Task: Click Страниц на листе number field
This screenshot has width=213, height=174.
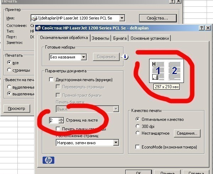Action: [54, 120]
